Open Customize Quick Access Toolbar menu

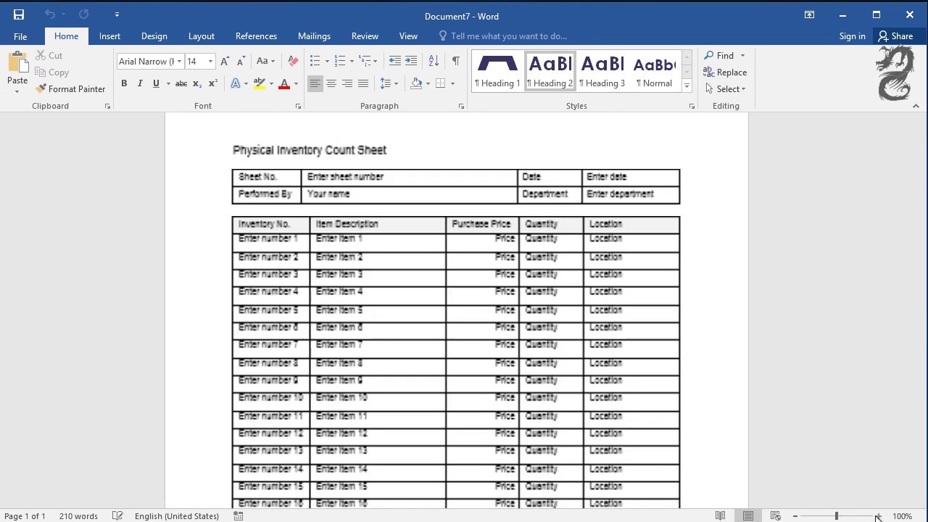point(117,14)
